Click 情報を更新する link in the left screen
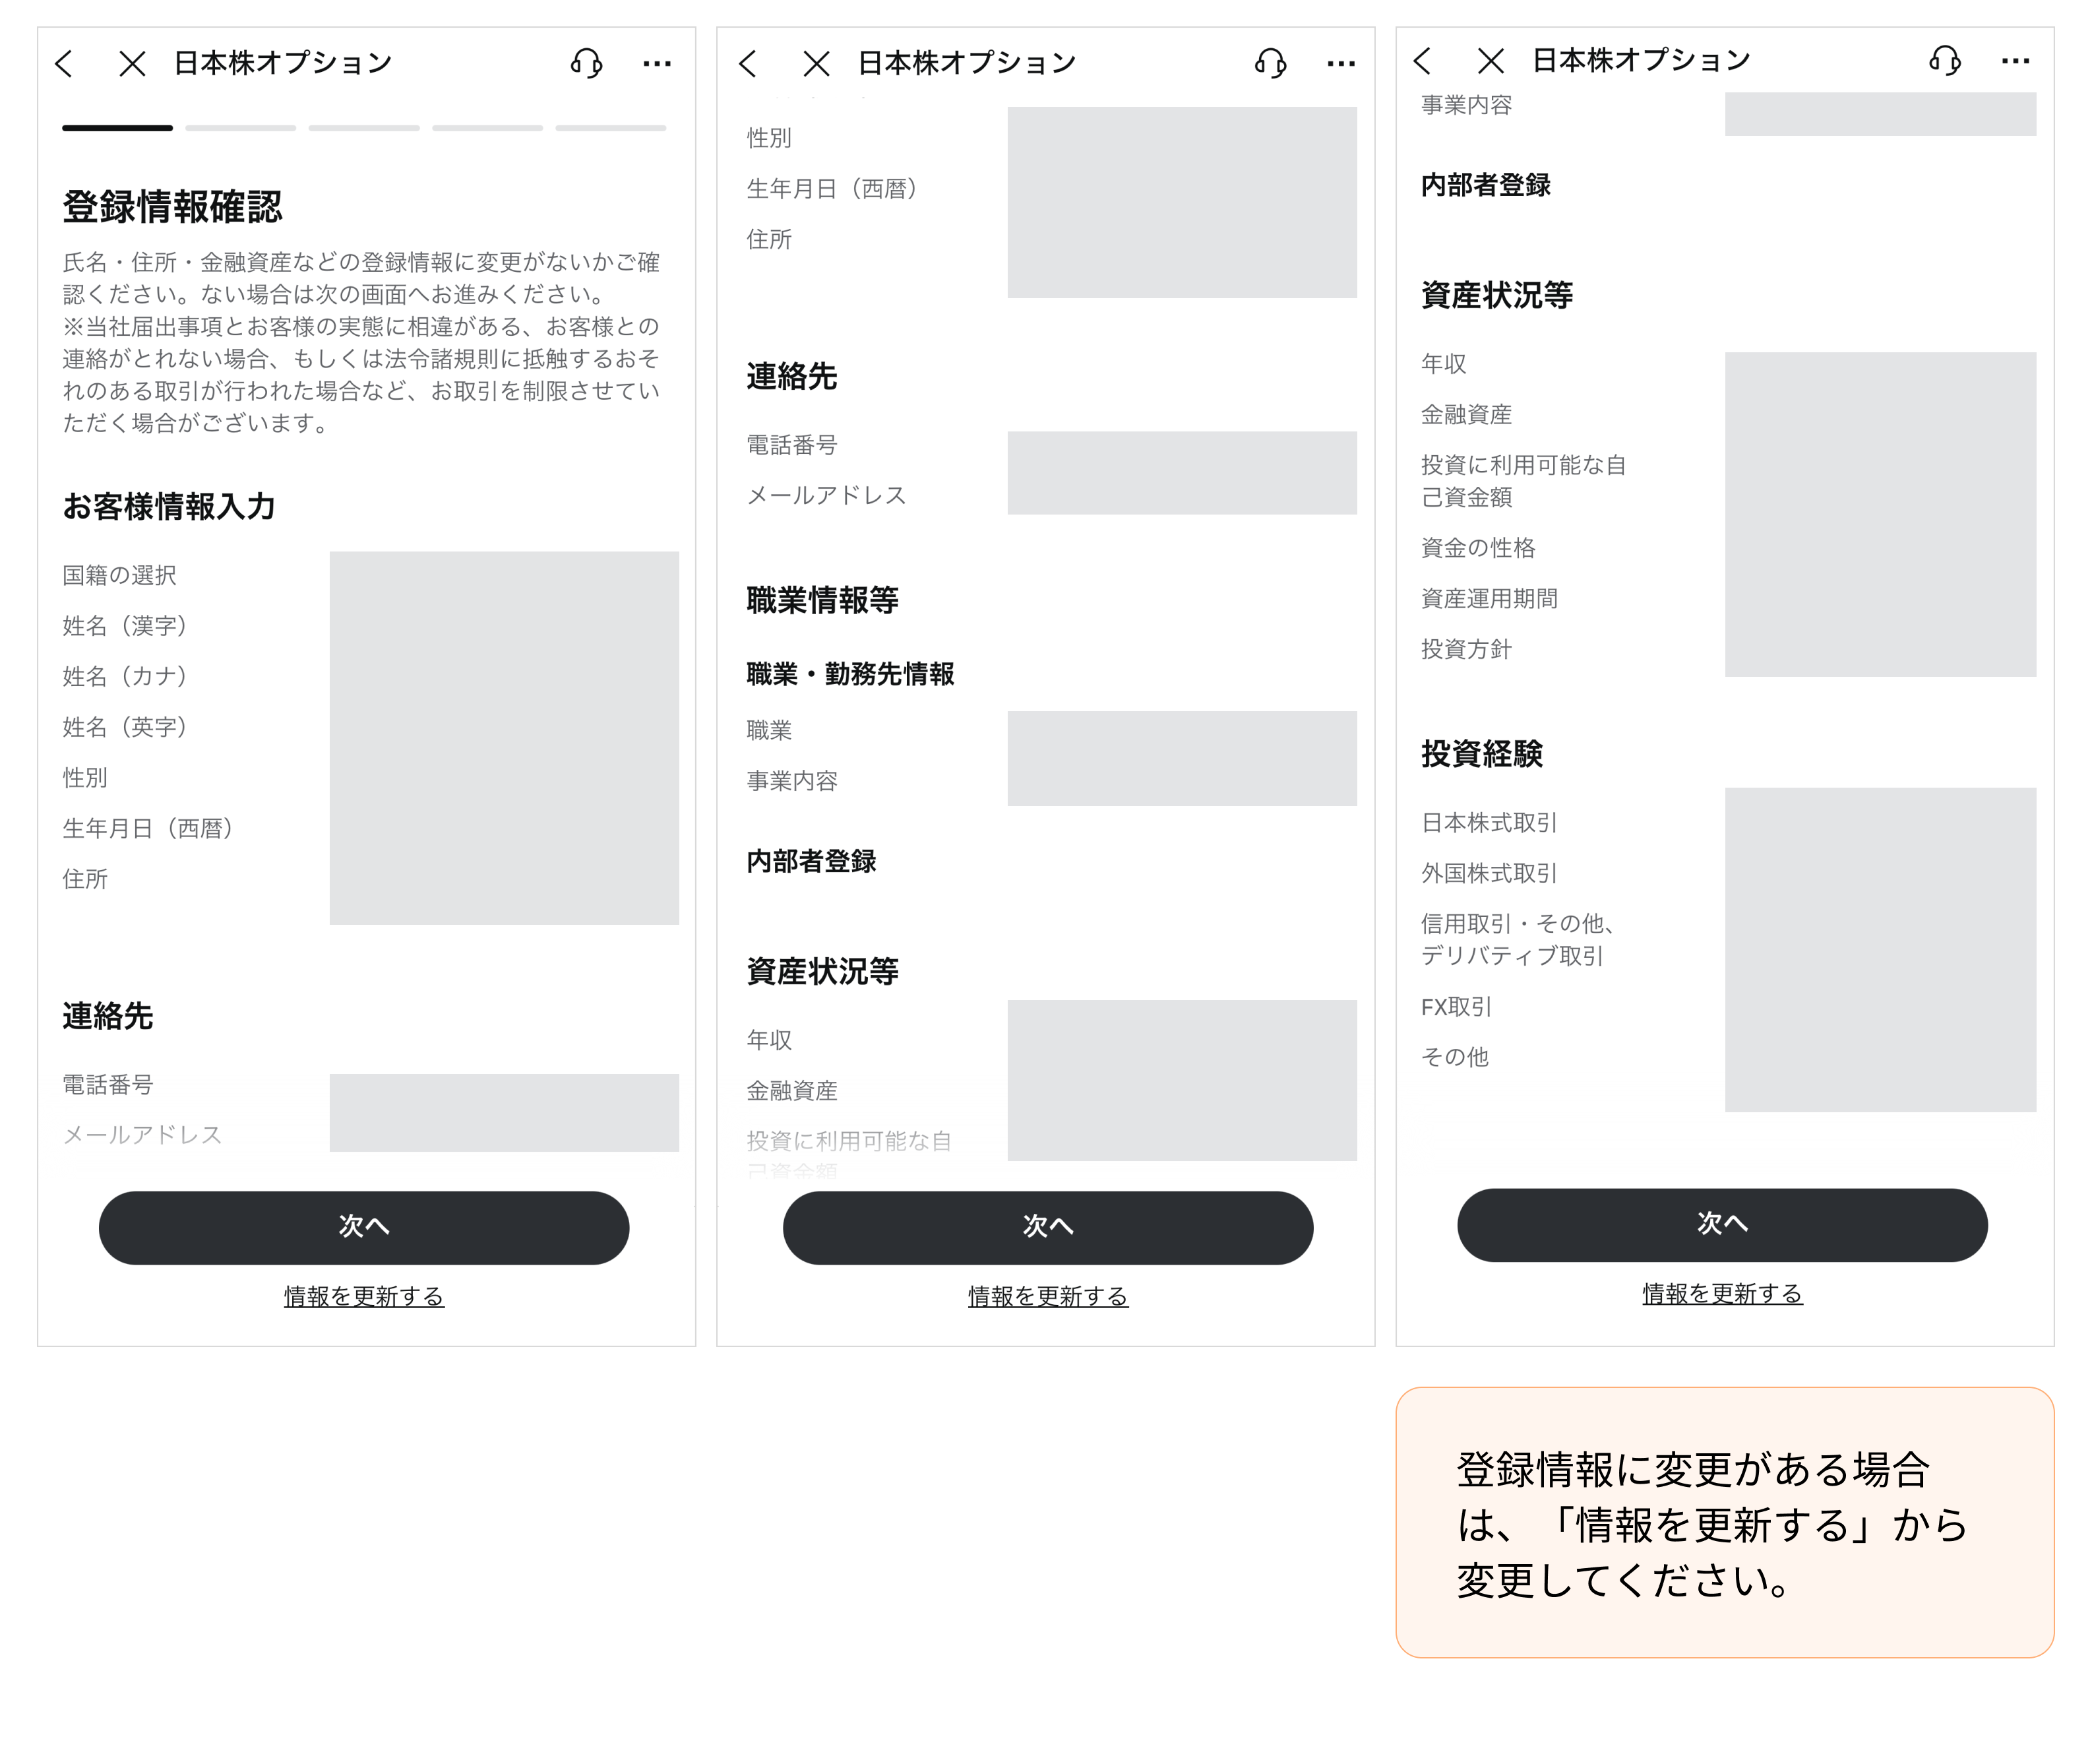 (364, 1296)
